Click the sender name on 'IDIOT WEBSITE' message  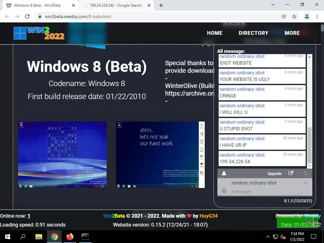point(242,56)
